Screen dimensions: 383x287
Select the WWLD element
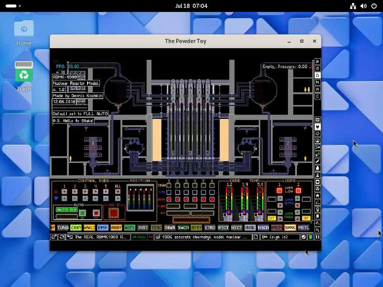[x=89, y=228]
